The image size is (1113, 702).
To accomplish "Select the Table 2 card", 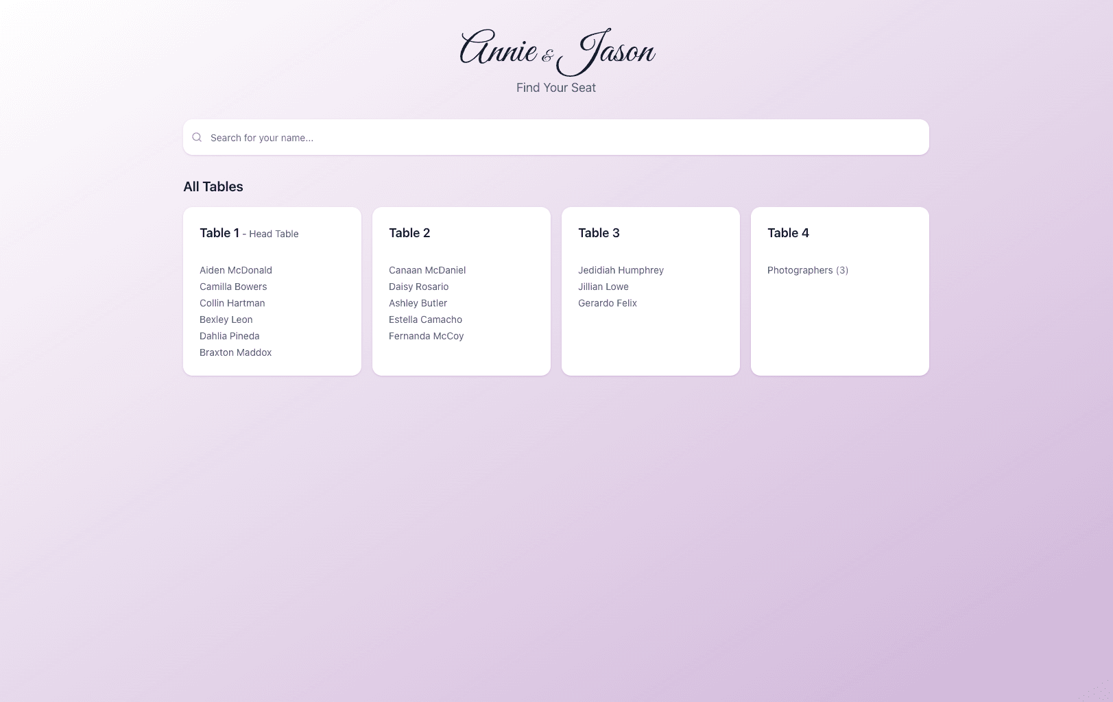I will pyautogui.click(x=461, y=291).
